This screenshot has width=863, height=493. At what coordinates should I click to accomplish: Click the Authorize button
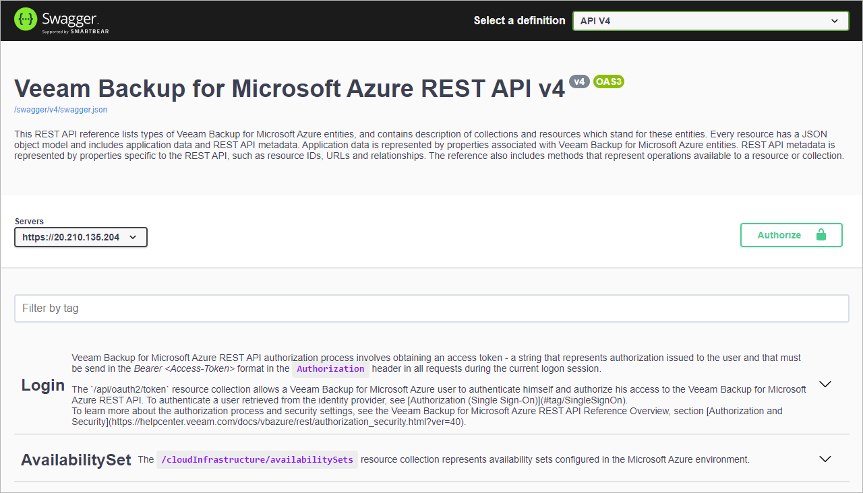tap(791, 235)
